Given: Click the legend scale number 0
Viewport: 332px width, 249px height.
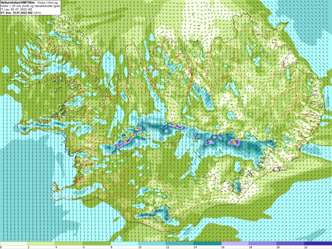Looking at the screenshot, I should point(1,247).
